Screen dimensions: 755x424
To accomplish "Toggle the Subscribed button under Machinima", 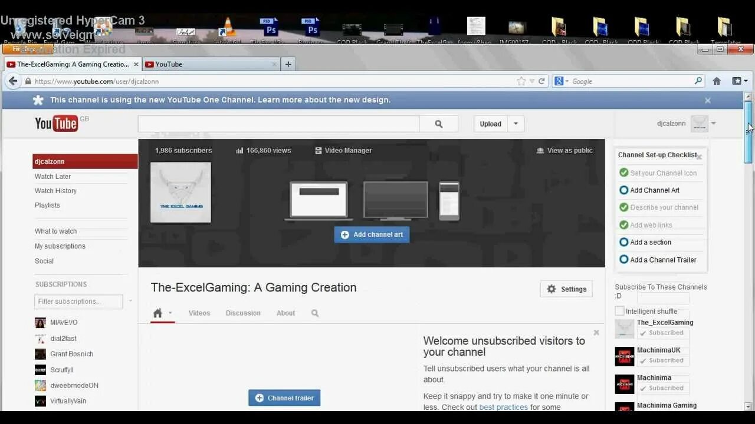I will [x=663, y=388].
